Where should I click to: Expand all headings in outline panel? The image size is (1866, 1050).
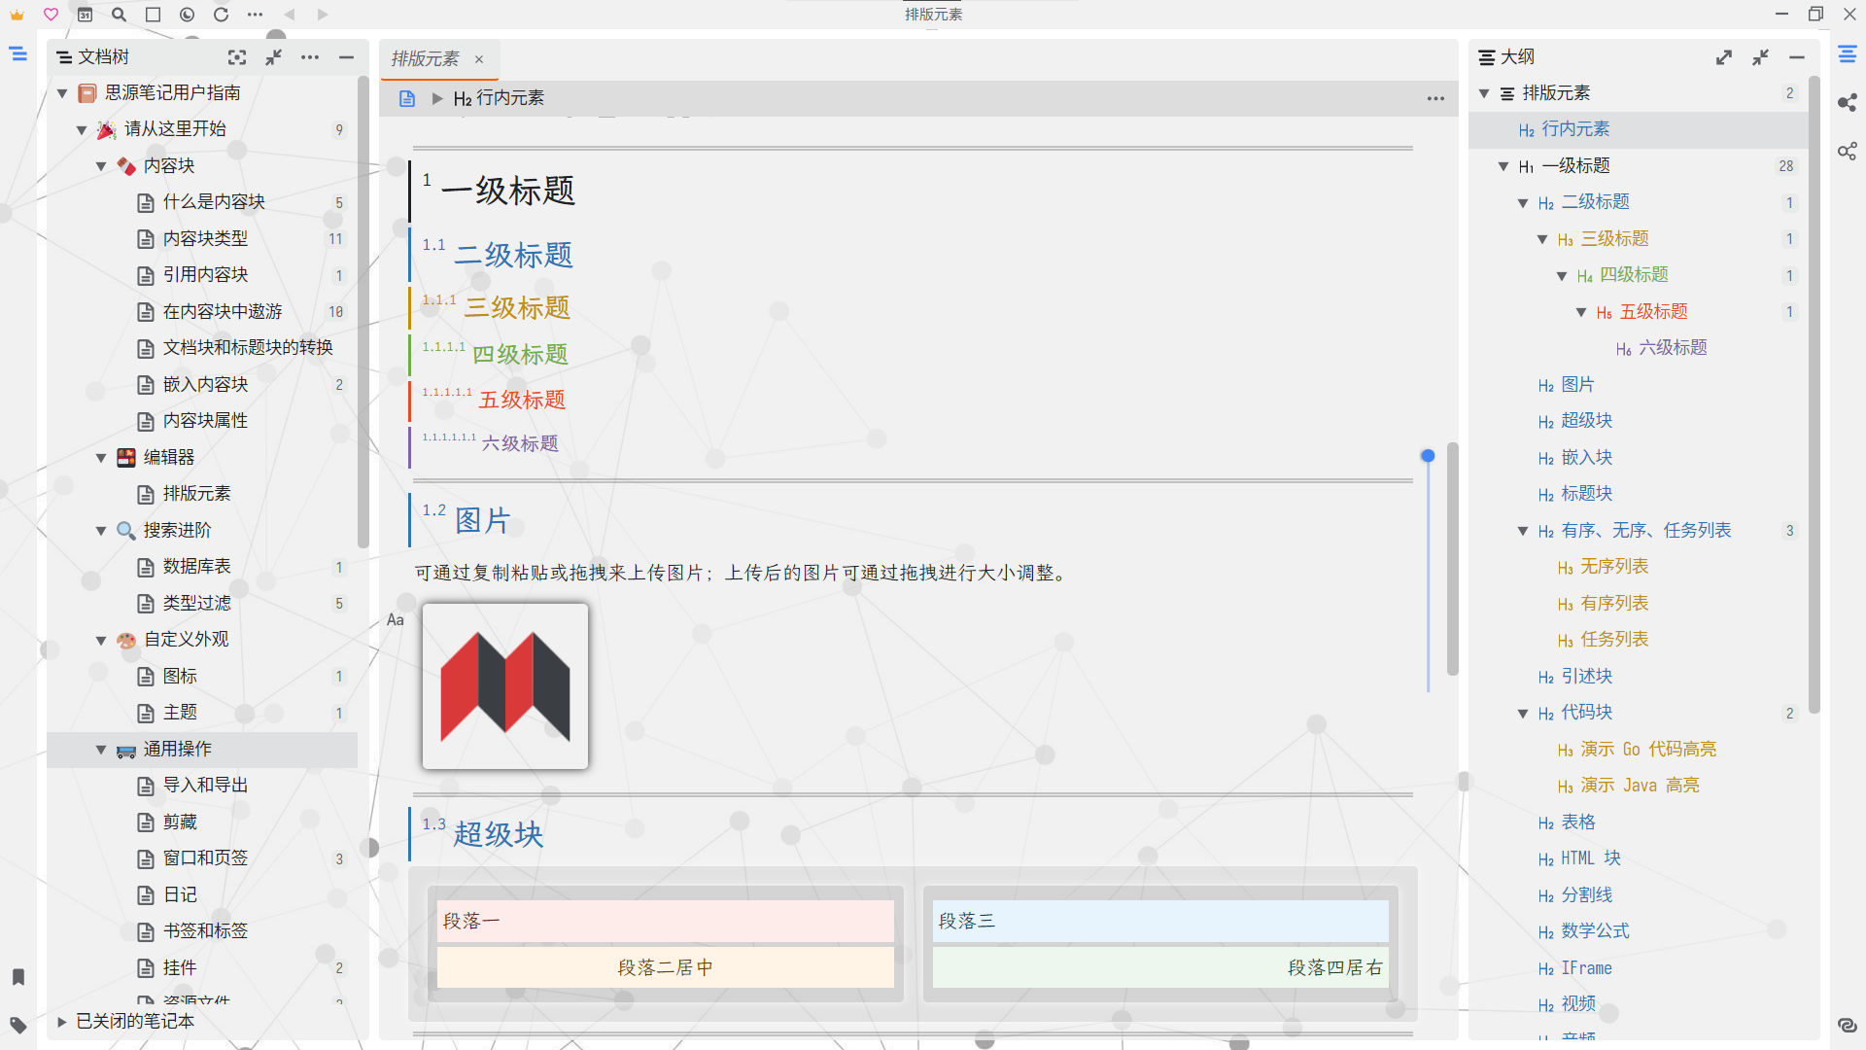pyautogui.click(x=1723, y=57)
